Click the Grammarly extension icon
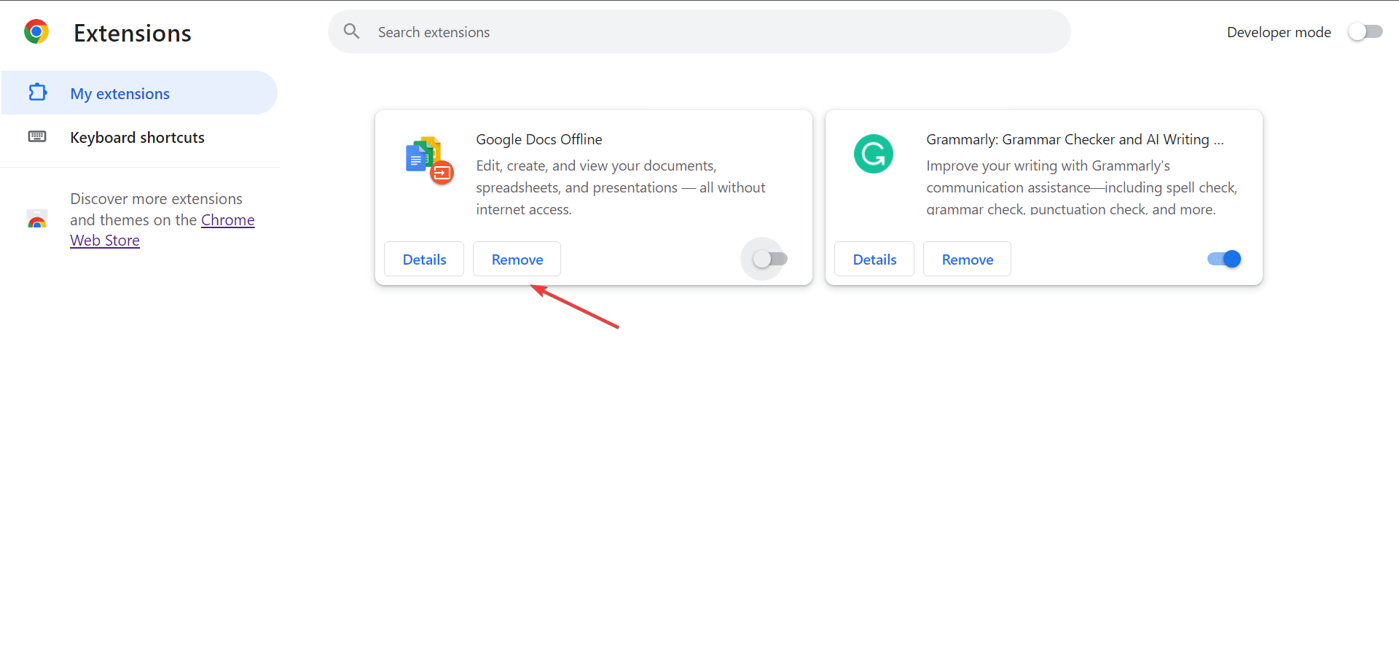1399x651 pixels. coord(873,154)
